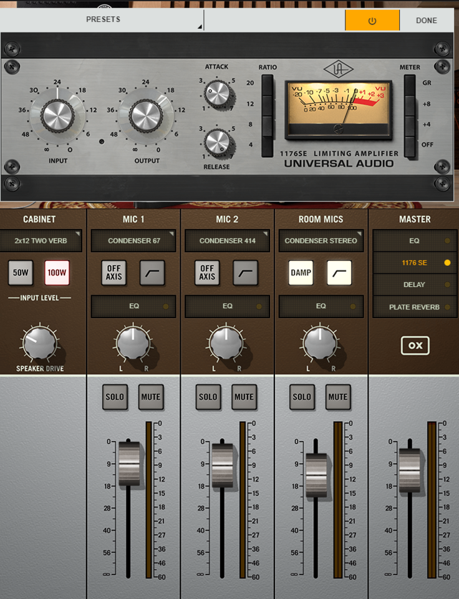459x599 pixels.
Task: Click the RELEASE knob
Action: 217,142
